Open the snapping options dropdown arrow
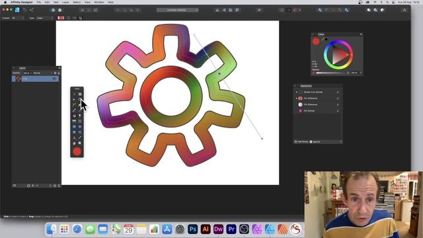Screen dimensions: 423x238 [x=300, y=10]
